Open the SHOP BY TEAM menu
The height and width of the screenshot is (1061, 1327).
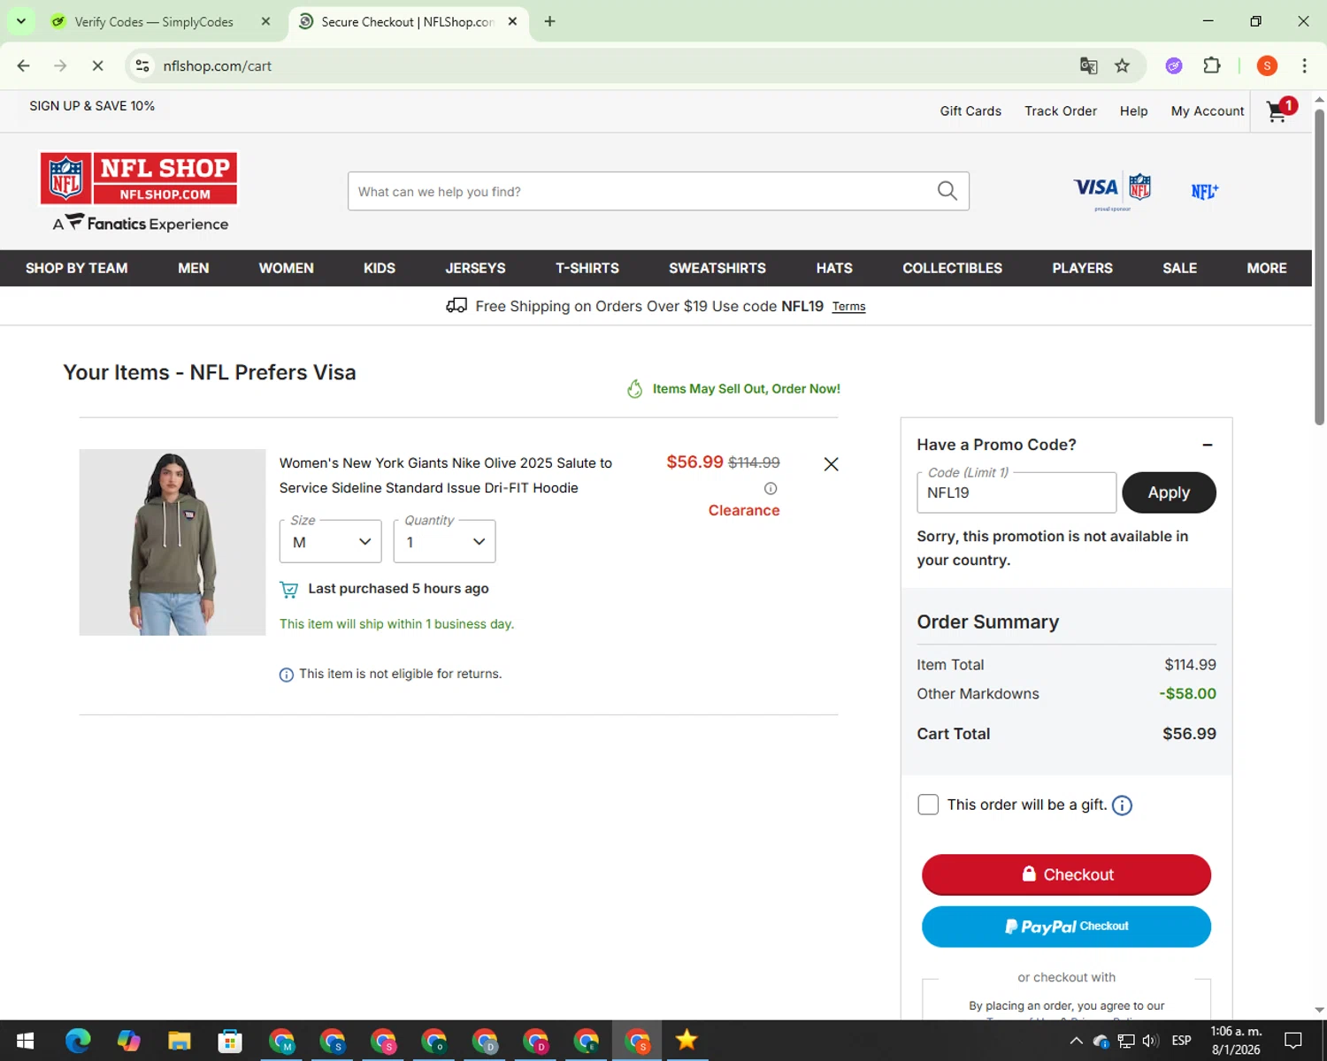[77, 268]
